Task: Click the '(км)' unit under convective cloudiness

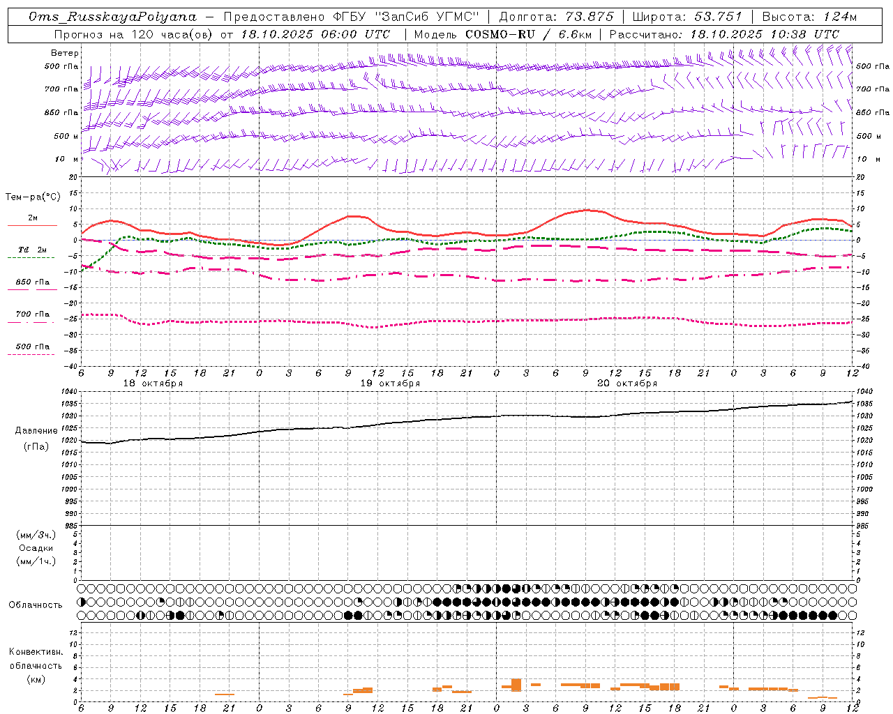Action: point(36,679)
